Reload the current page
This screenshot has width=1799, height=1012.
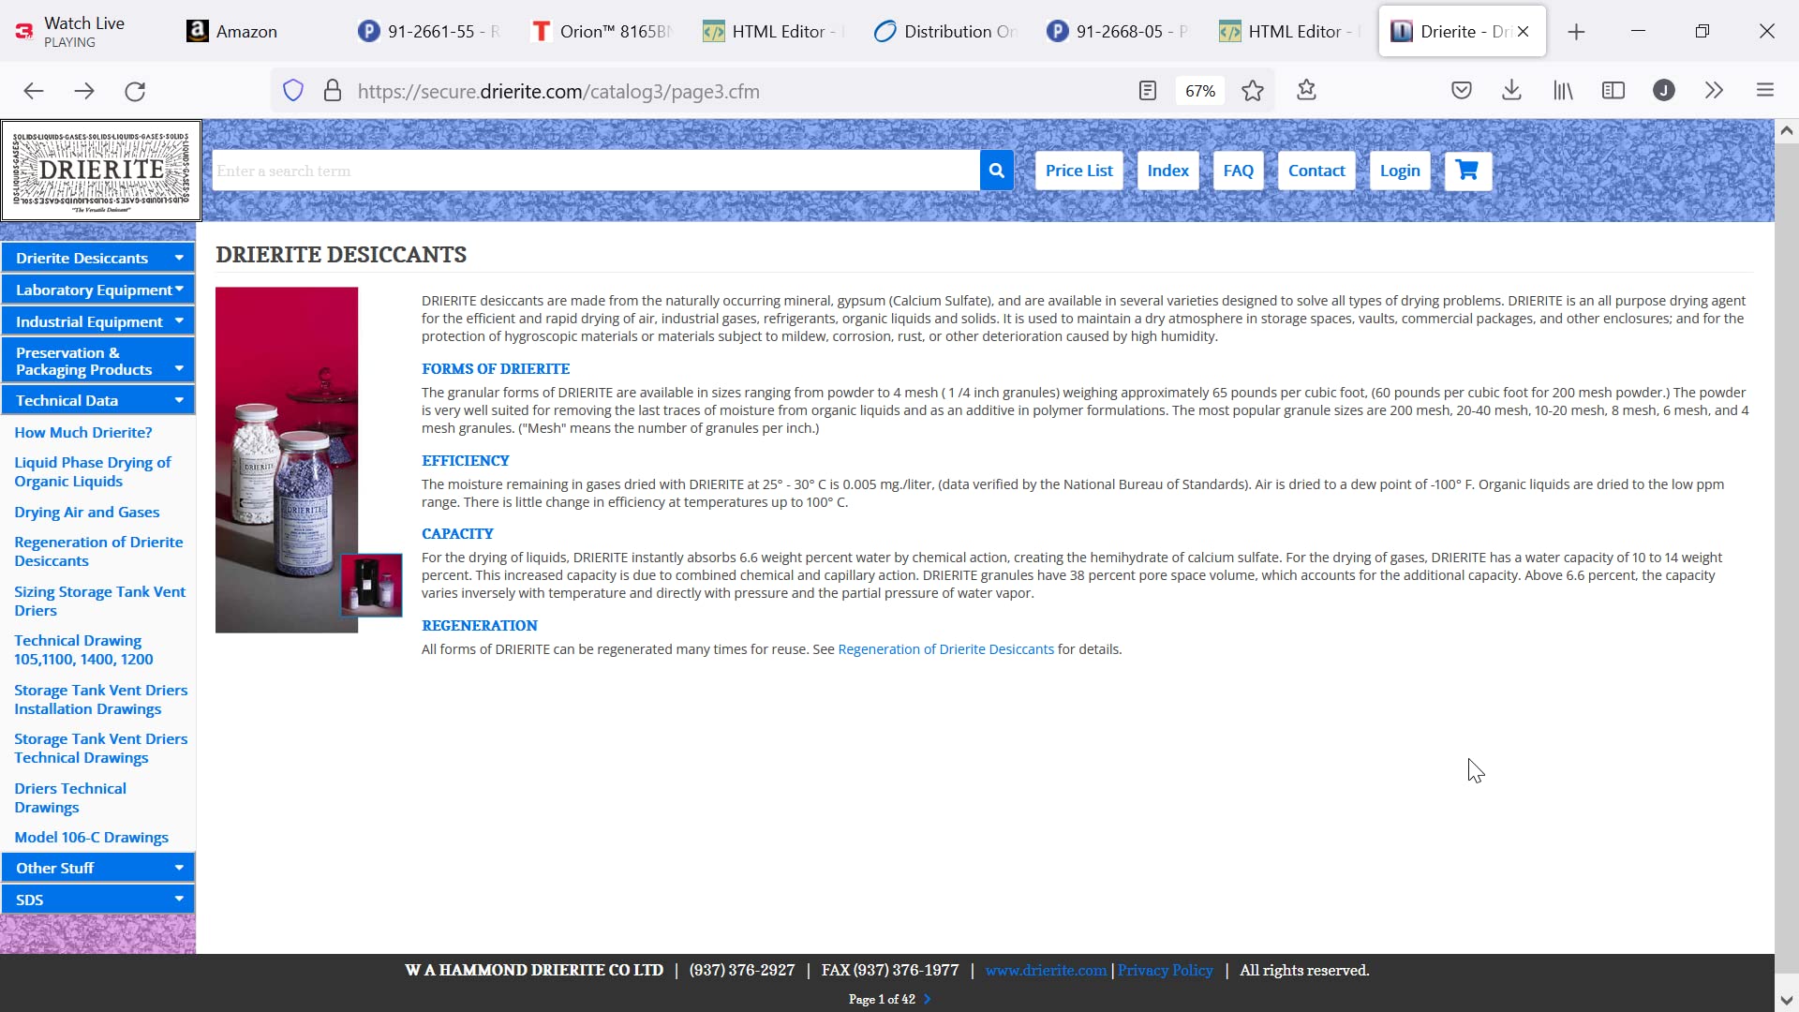135,91
